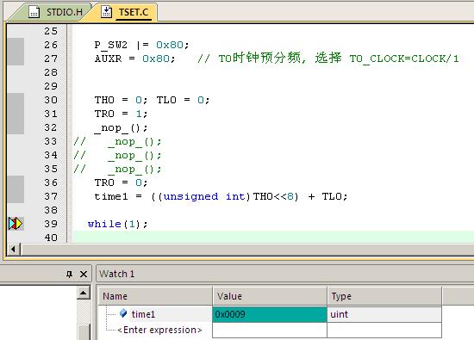Switch to the TSET.C tab
Image resolution: width=474 pixels, height=340 pixels.
pyautogui.click(x=127, y=12)
